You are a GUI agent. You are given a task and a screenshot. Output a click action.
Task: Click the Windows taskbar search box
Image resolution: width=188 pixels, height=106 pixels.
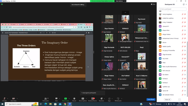click(x=21, y=104)
